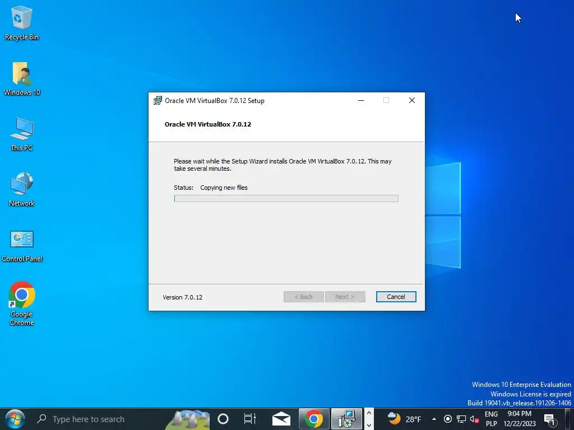Open Cortana circle in taskbar

[223, 419]
